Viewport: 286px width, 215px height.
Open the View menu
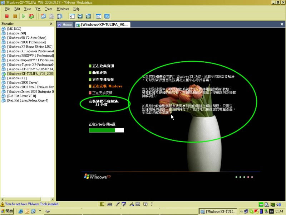click(x=28, y=9)
